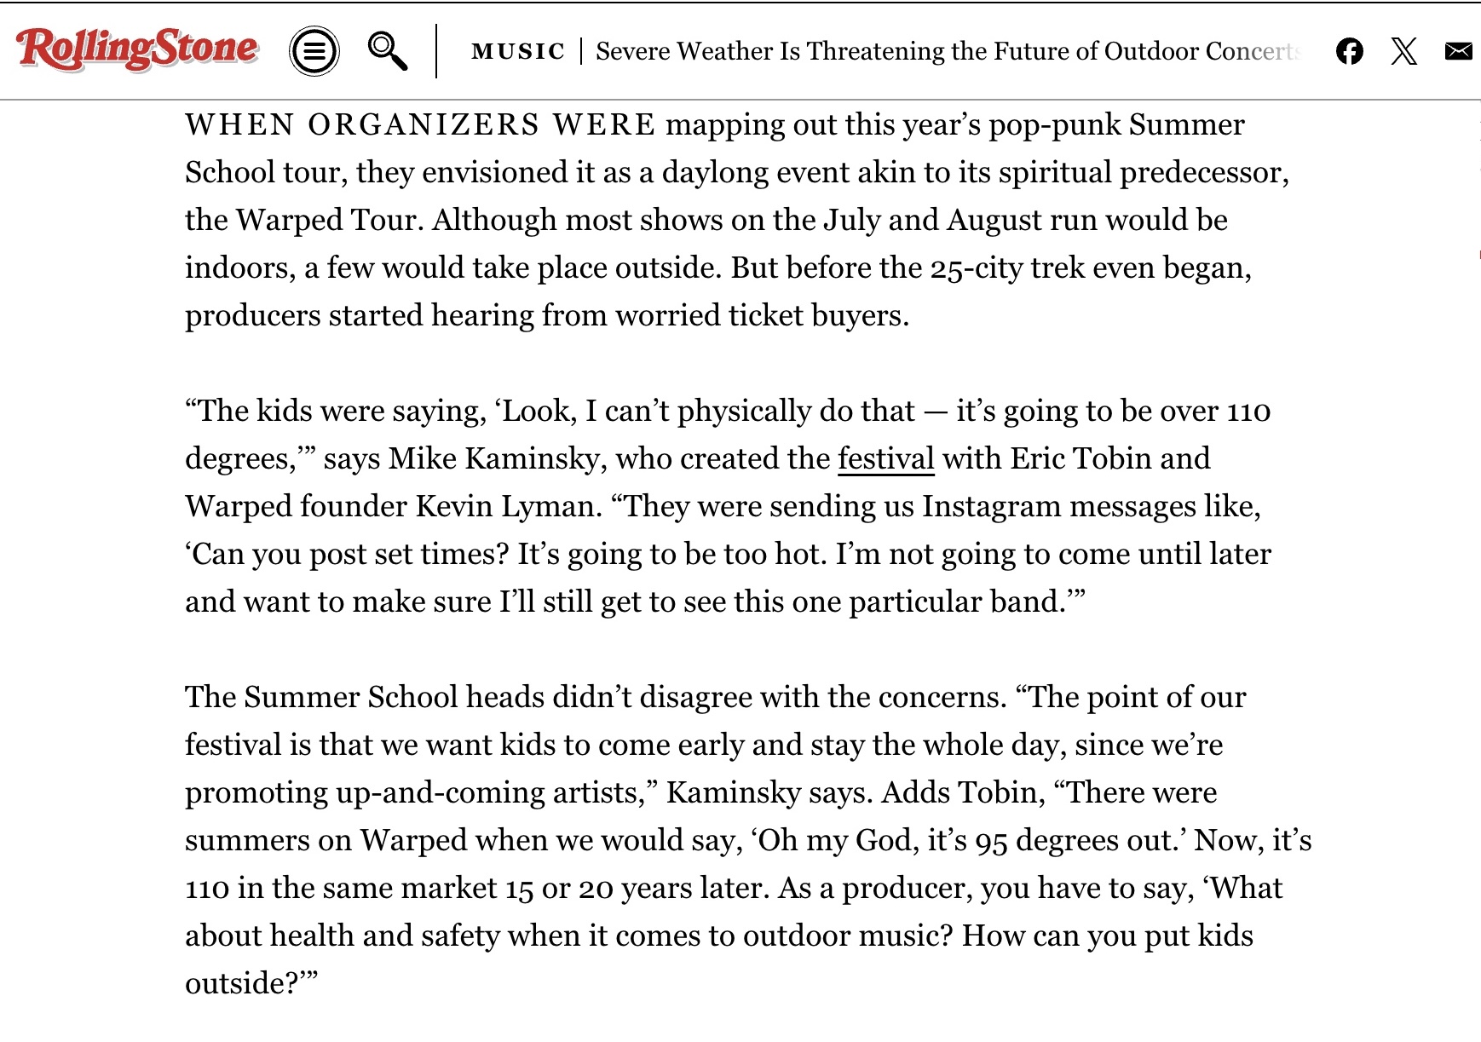Share the article on Facebook
Viewport: 1481px width, 1042px height.
tap(1349, 51)
